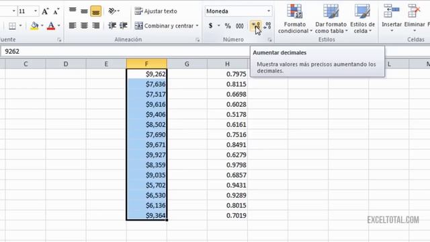This screenshot has width=430, height=242.
Task: Apply top vertical alignment
Action: (73, 11)
